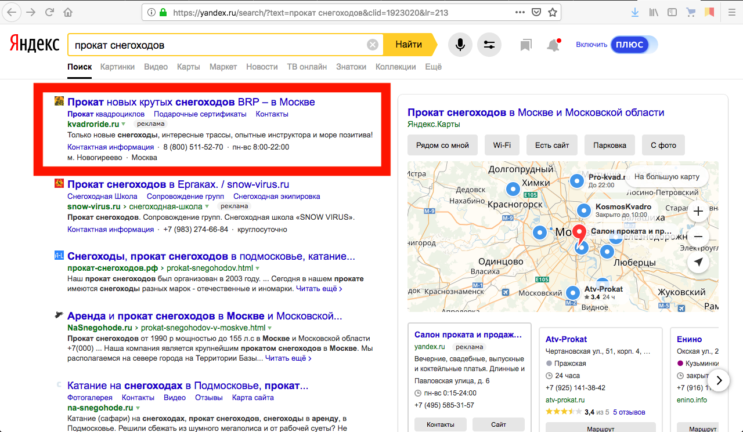Open Yandex bookmarks collection icon
This screenshot has width=743, height=432.
coord(526,45)
